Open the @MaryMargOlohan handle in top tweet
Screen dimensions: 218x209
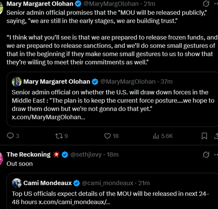(111, 4)
